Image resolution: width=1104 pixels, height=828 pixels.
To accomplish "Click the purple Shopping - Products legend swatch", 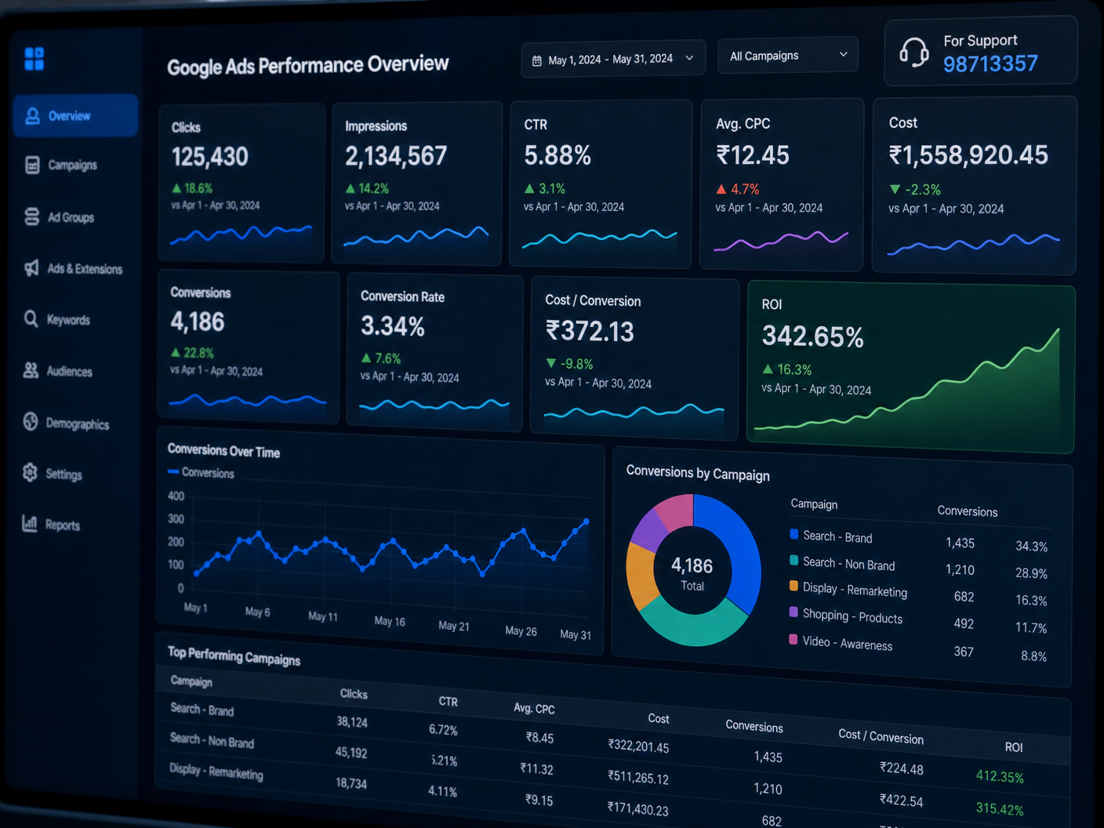I will coord(794,612).
